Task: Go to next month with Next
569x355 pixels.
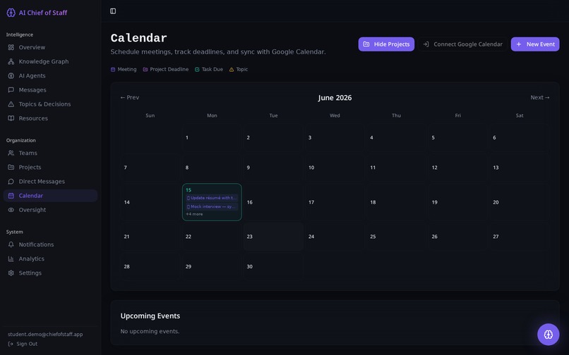Action: (x=540, y=97)
